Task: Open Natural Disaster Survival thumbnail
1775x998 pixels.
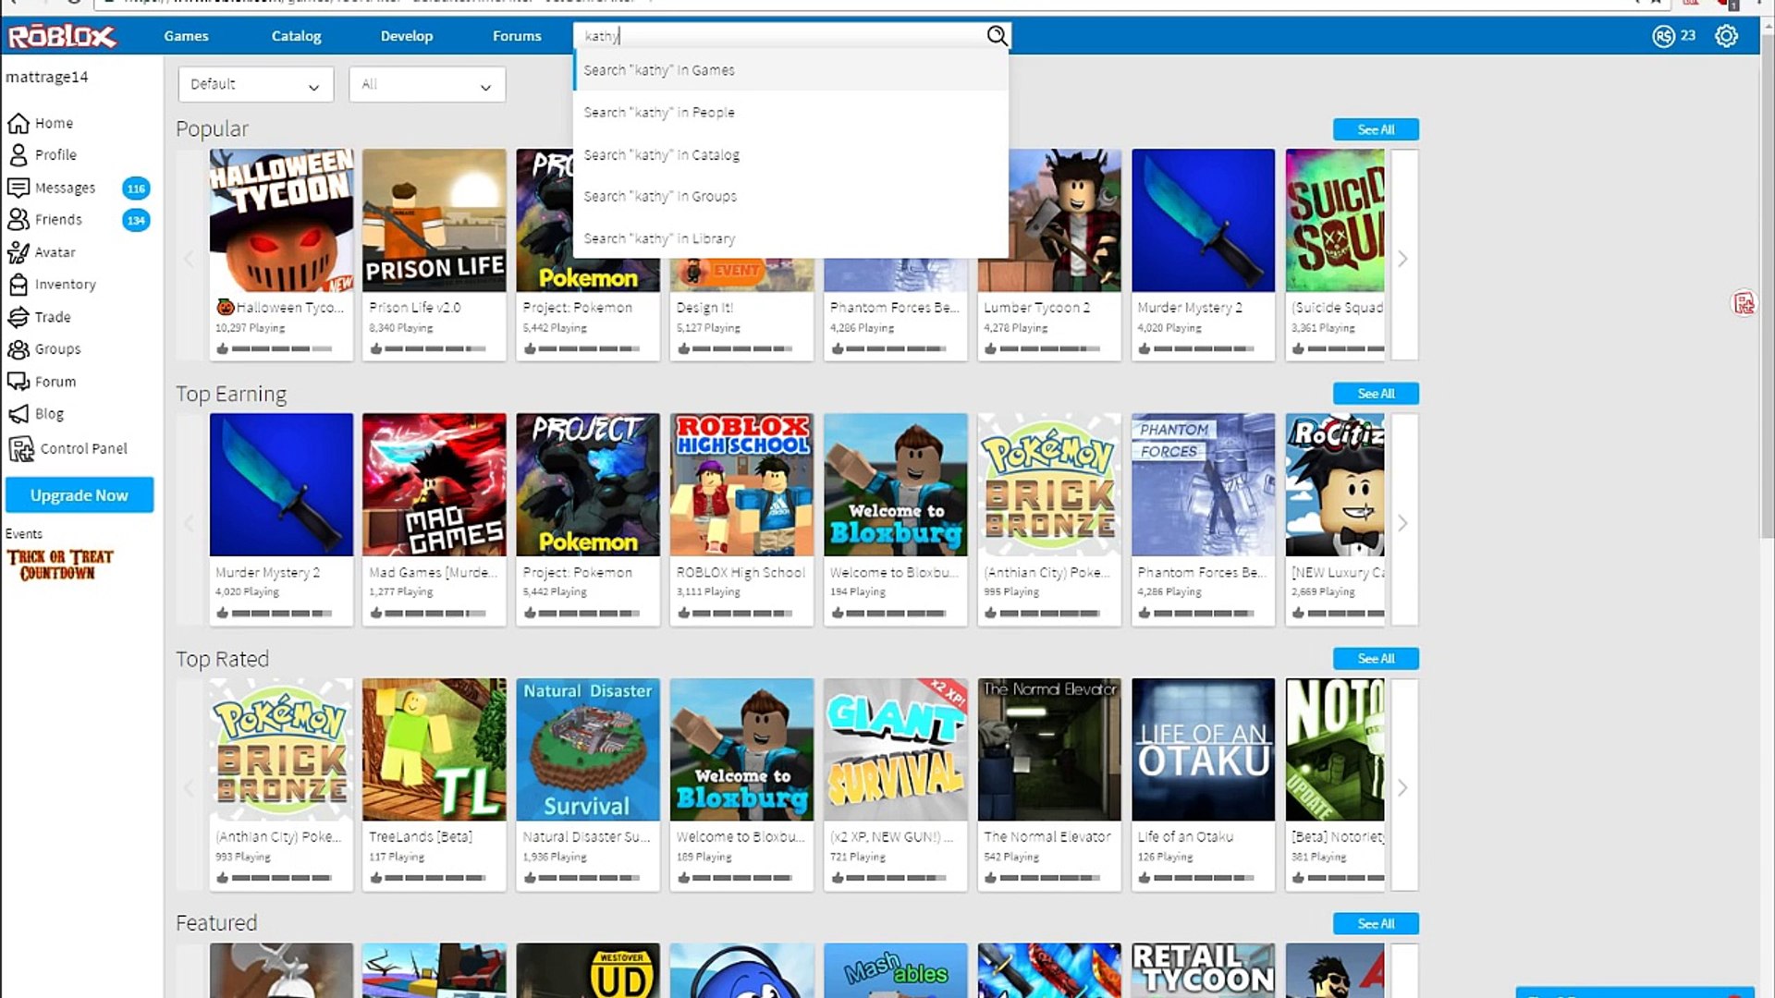Action: pyautogui.click(x=588, y=750)
